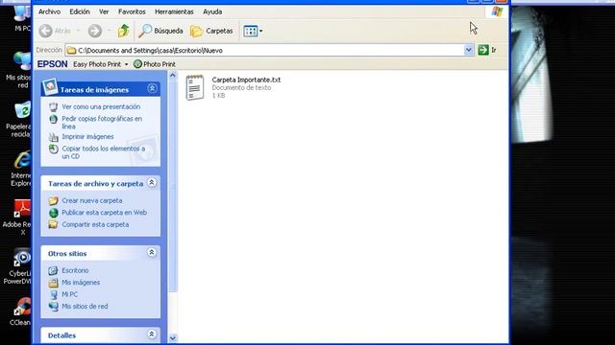Open the Ayuda menu
Image resolution: width=615 pixels, height=345 pixels.
pos(212,11)
